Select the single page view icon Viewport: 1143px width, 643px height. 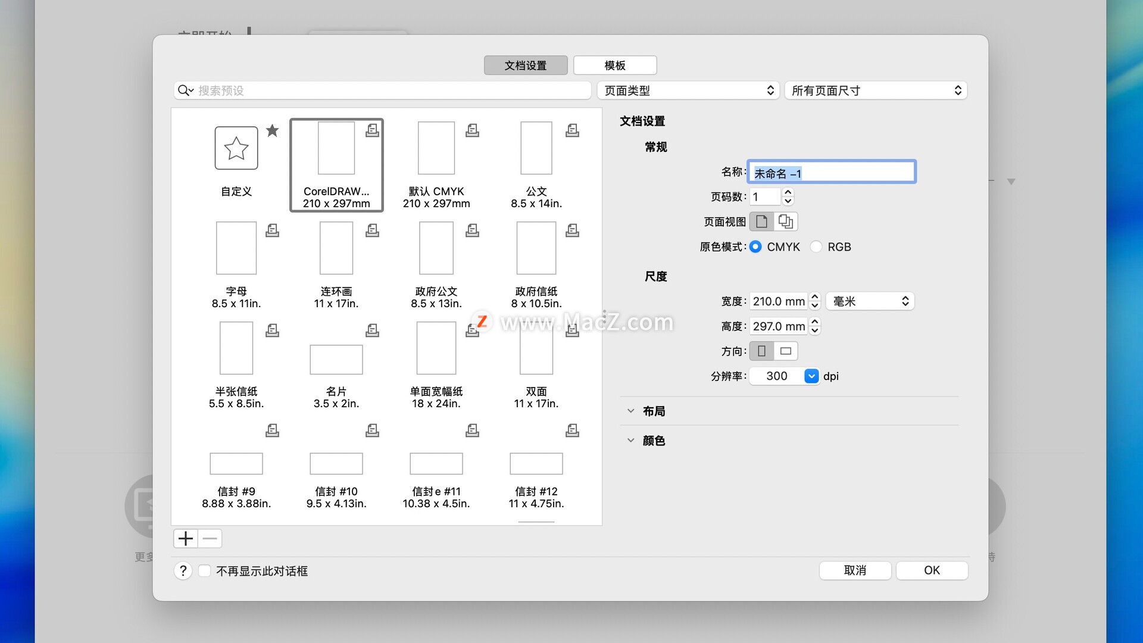[761, 221]
